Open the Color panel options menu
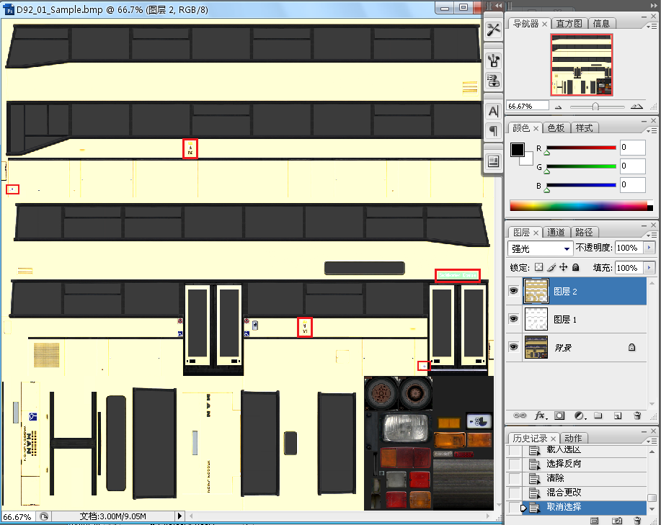661x525 pixels. pyautogui.click(x=651, y=131)
